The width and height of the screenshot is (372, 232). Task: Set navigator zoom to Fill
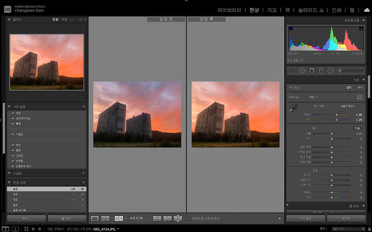(x=64, y=19)
